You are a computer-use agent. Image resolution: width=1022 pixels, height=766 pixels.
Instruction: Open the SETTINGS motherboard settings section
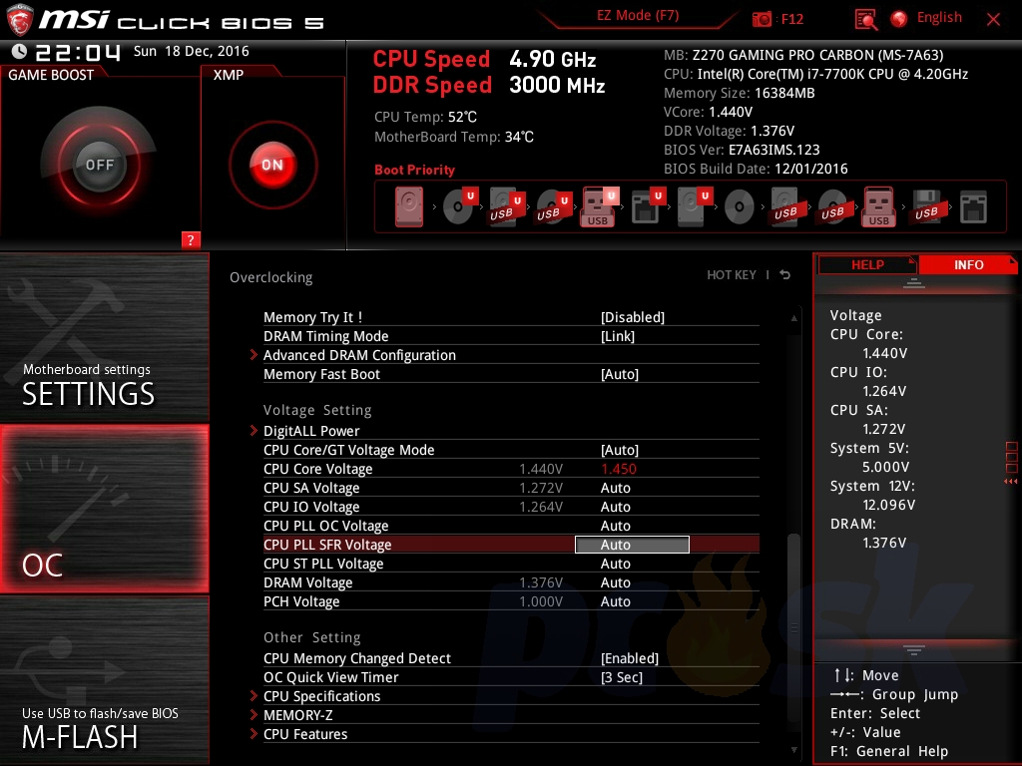(x=104, y=337)
